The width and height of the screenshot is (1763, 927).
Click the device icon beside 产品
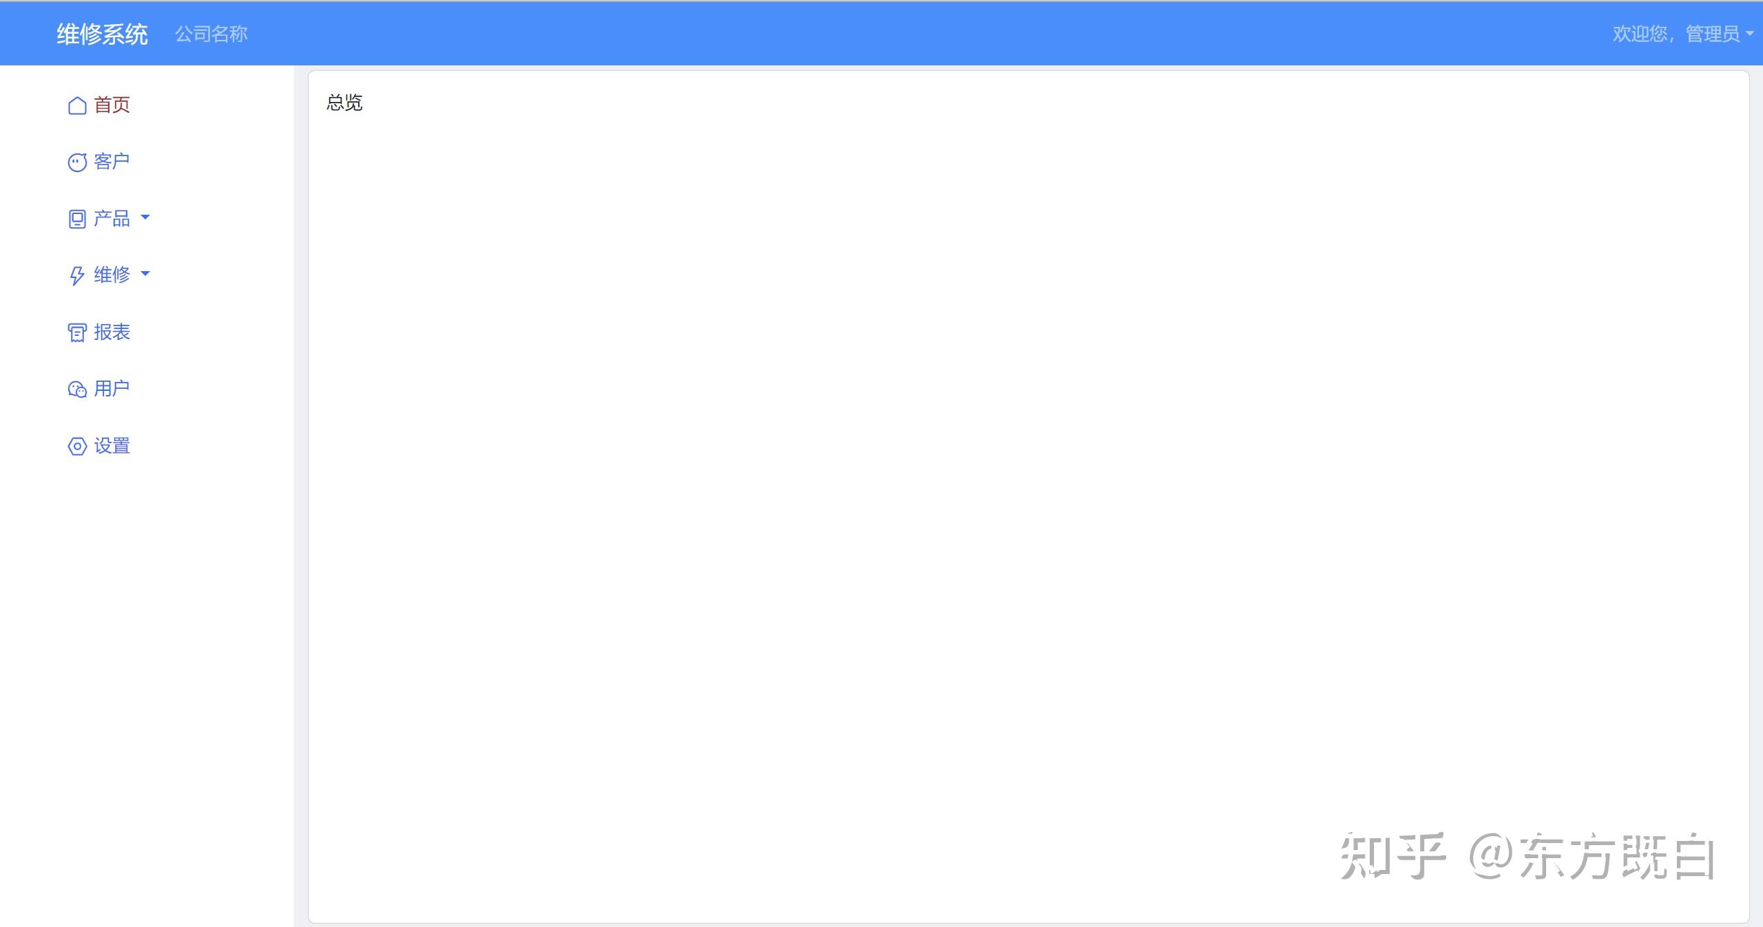[77, 219]
